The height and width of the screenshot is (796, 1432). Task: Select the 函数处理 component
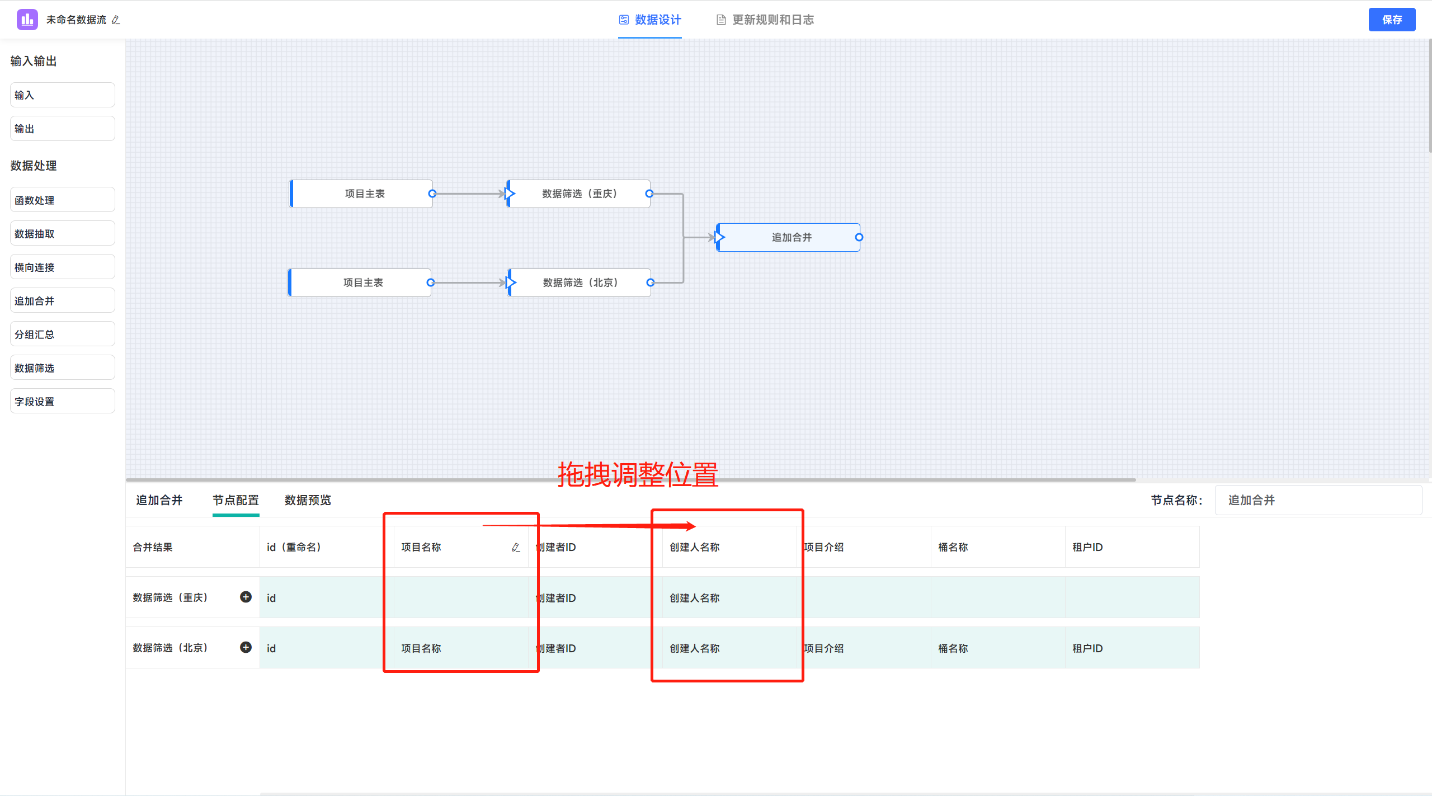point(63,200)
